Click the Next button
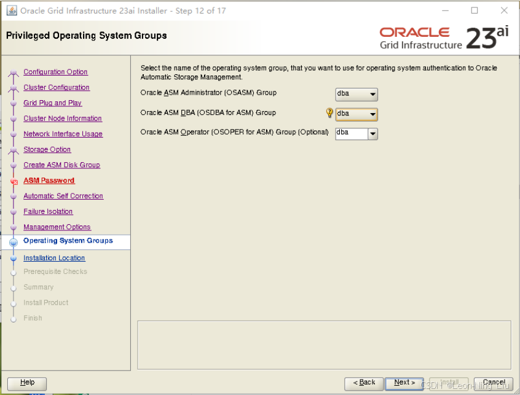This screenshot has width=520, height=395. pos(404,383)
